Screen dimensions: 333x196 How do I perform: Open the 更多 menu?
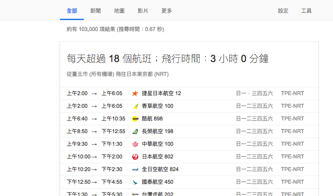pos(167,11)
